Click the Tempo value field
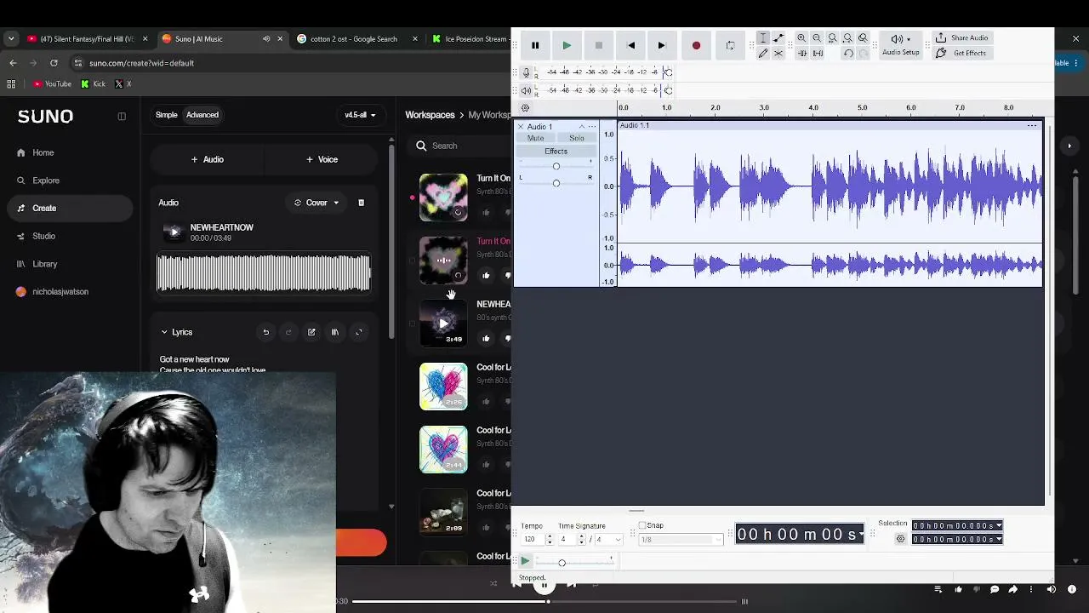1089x613 pixels. (533, 540)
